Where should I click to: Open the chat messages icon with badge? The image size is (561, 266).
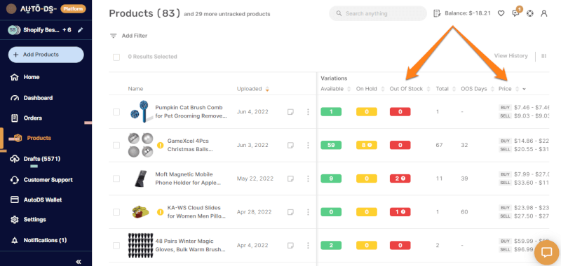[x=515, y=13]
